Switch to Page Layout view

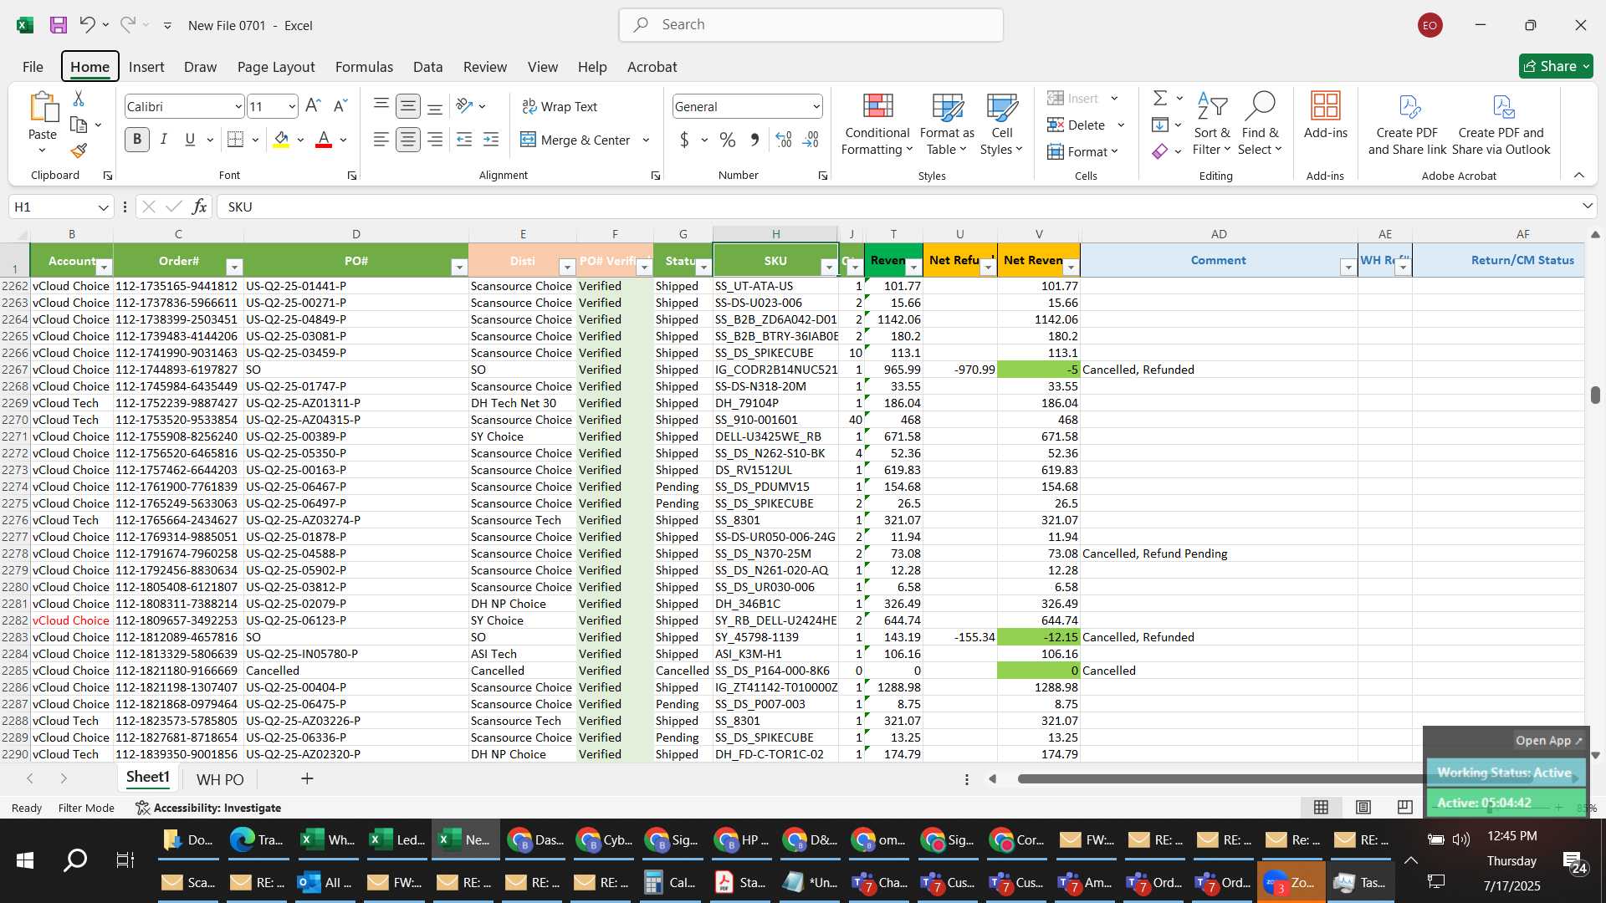point(1363,807)
